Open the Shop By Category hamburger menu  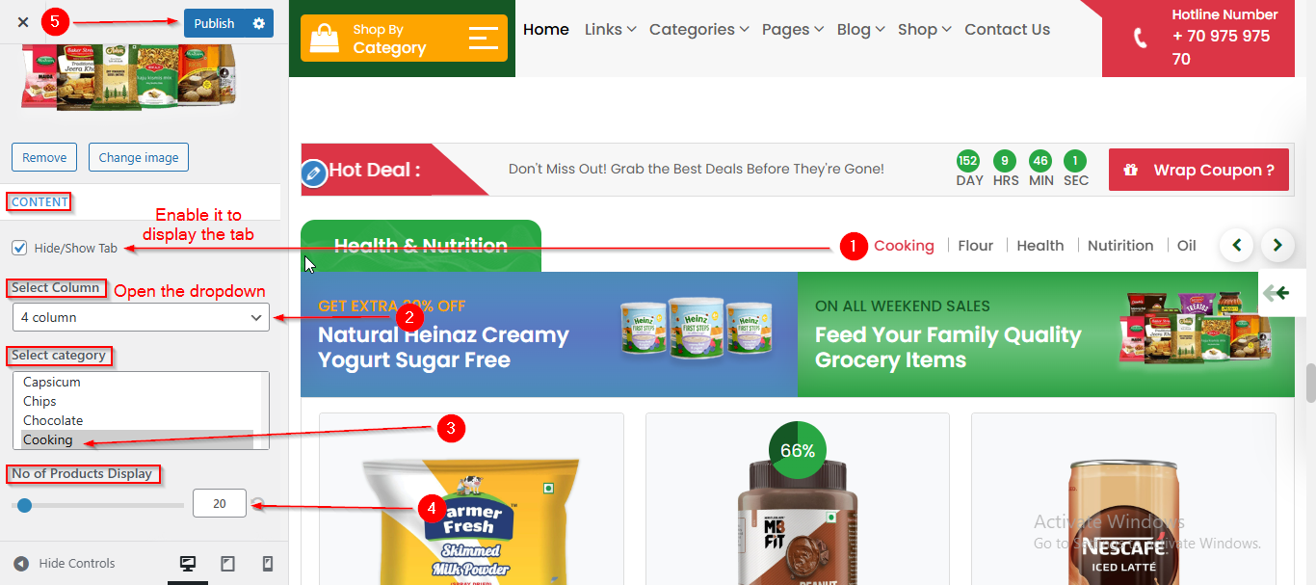tap(483, 39)
